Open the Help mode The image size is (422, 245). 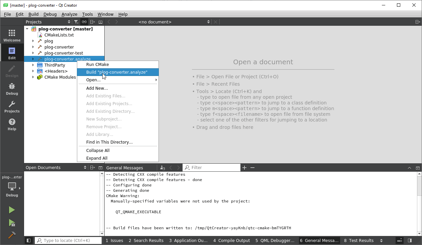tap(12, 124)
